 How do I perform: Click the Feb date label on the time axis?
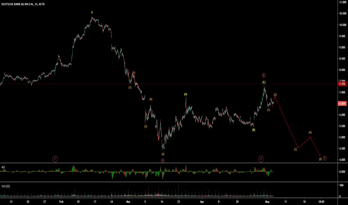[62, 202]
